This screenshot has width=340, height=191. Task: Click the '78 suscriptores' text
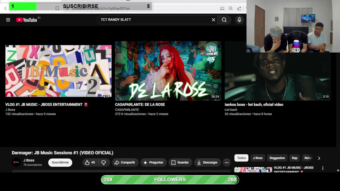[33, 165]
